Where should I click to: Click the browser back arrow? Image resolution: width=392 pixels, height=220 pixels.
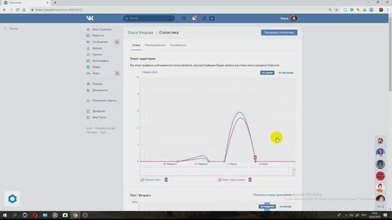(4, 10)
